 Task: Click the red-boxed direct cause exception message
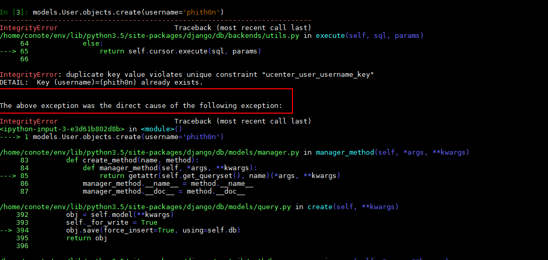click(141, 105)
